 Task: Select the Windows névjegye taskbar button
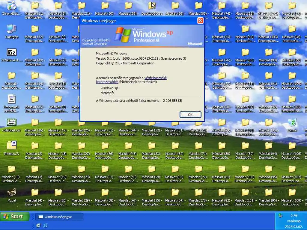click(x=59, y=217)
